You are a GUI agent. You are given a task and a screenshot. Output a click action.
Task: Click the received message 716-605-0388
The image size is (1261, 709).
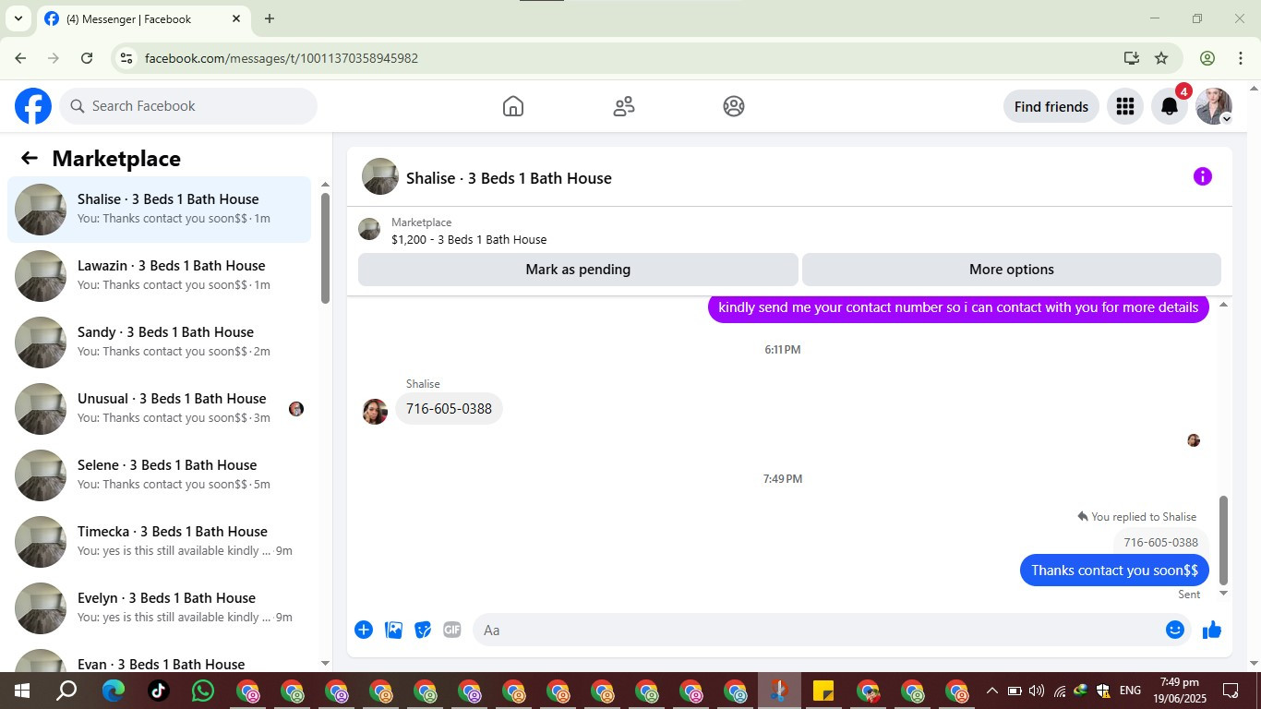pos(449,408)
